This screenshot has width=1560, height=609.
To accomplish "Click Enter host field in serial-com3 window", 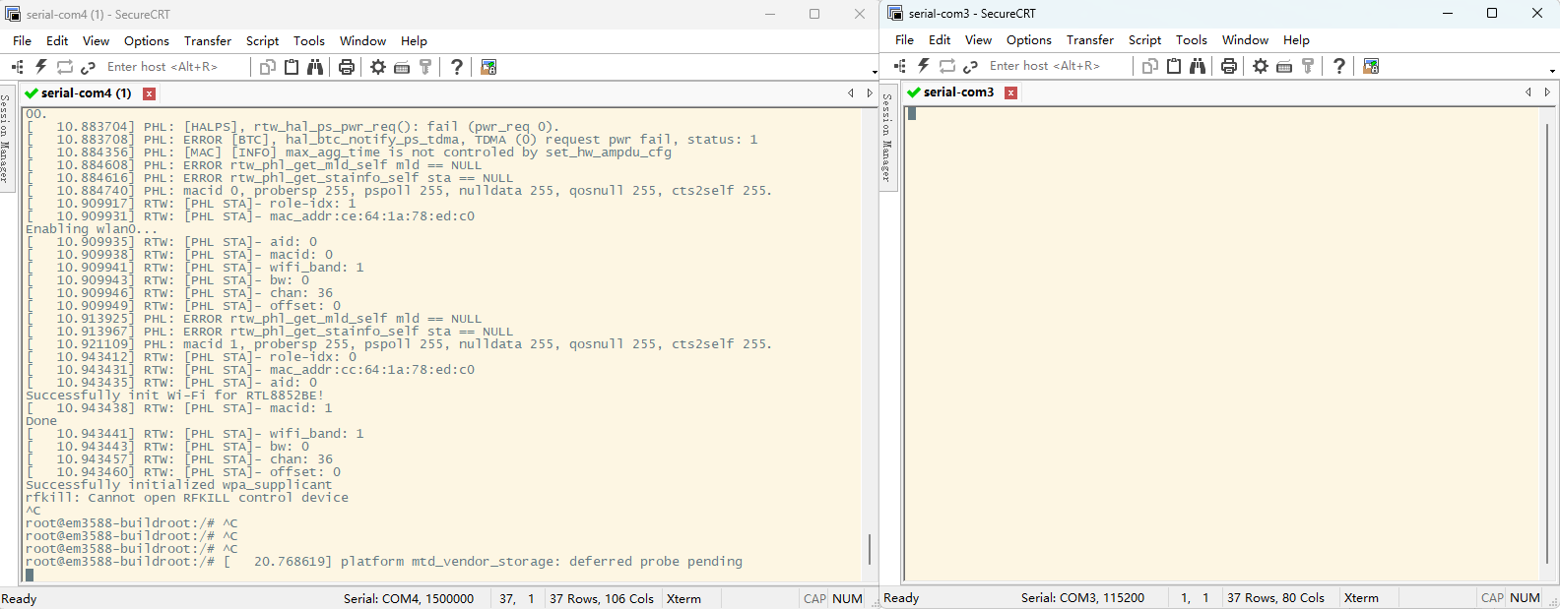I will [x=1058, y=66].
